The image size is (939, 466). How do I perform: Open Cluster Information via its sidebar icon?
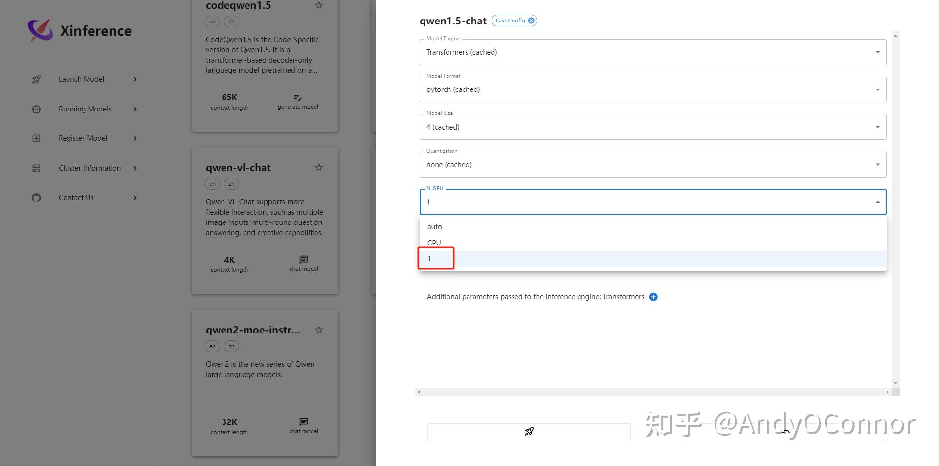click(x=36, y=168)
